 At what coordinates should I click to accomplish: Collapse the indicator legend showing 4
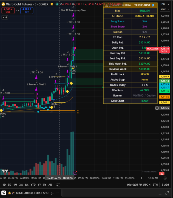pos(5,17)
